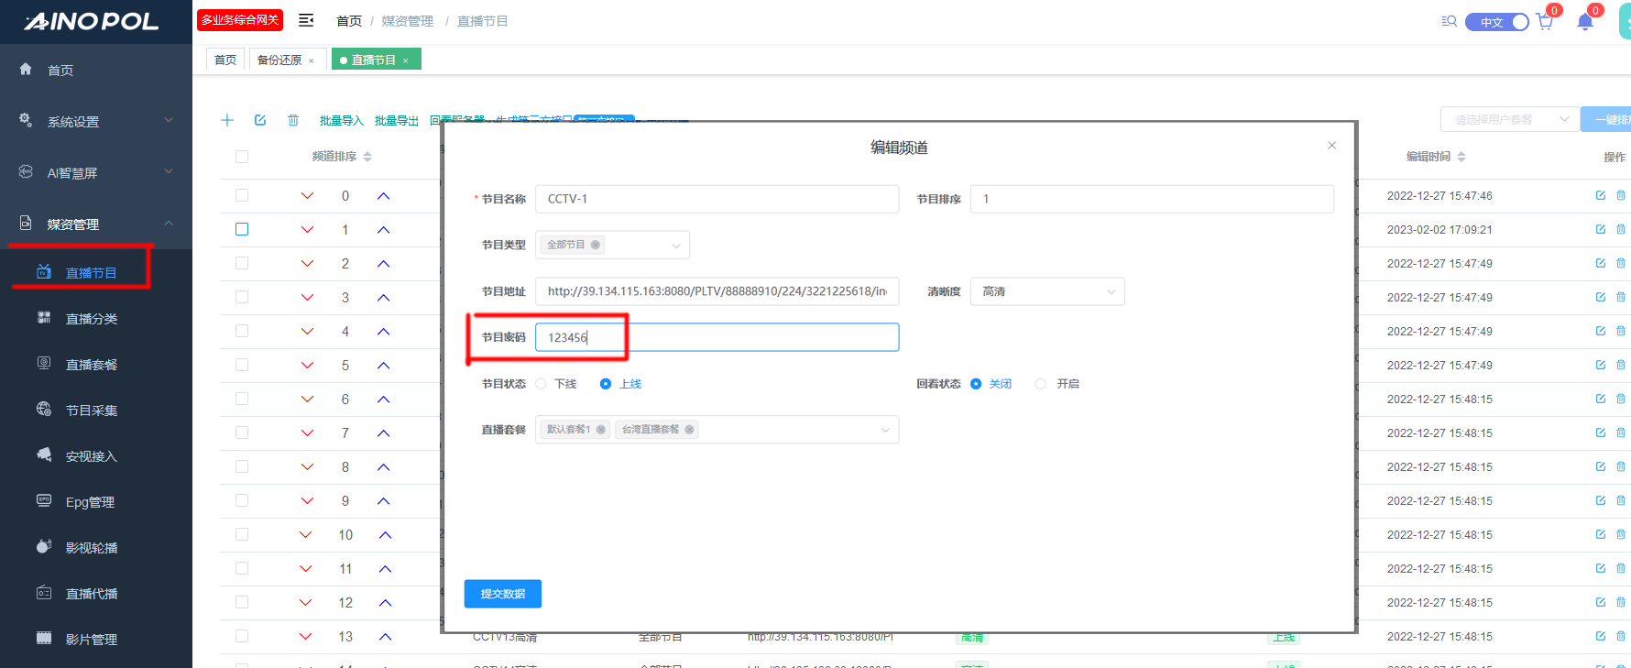This screenshot has height=668, width=1631.
Task: Open 直播分类 in the sidebar
Action: tap(92, 319)
